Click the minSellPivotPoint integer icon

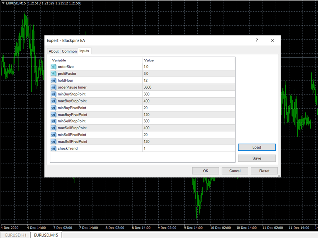[x=53, y=135]
